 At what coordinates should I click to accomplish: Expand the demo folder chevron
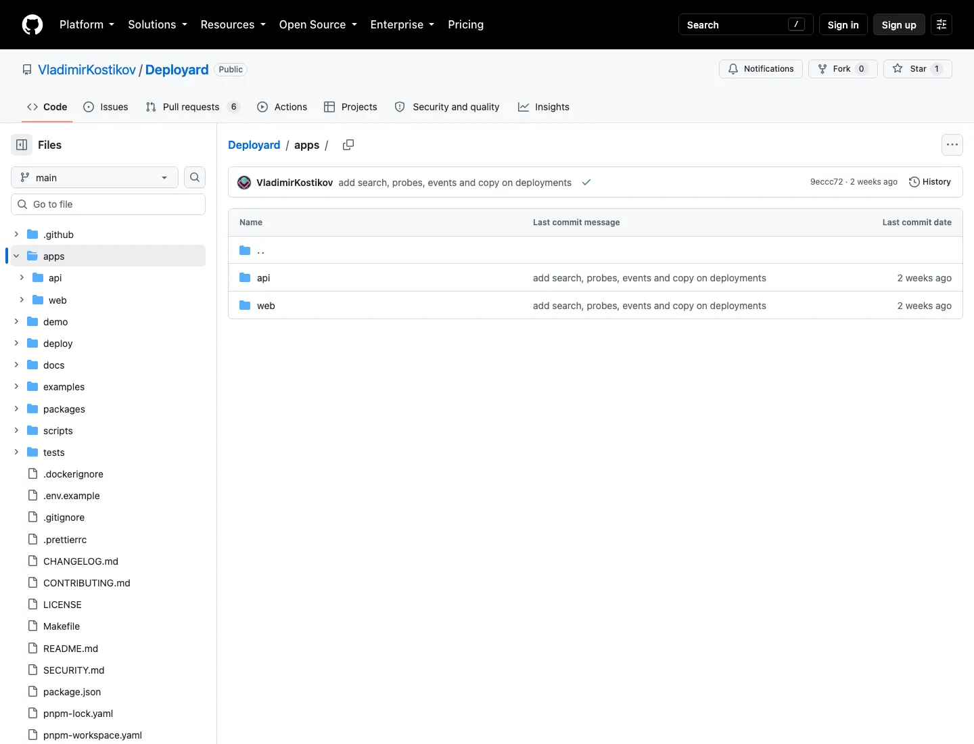(16, 322)
